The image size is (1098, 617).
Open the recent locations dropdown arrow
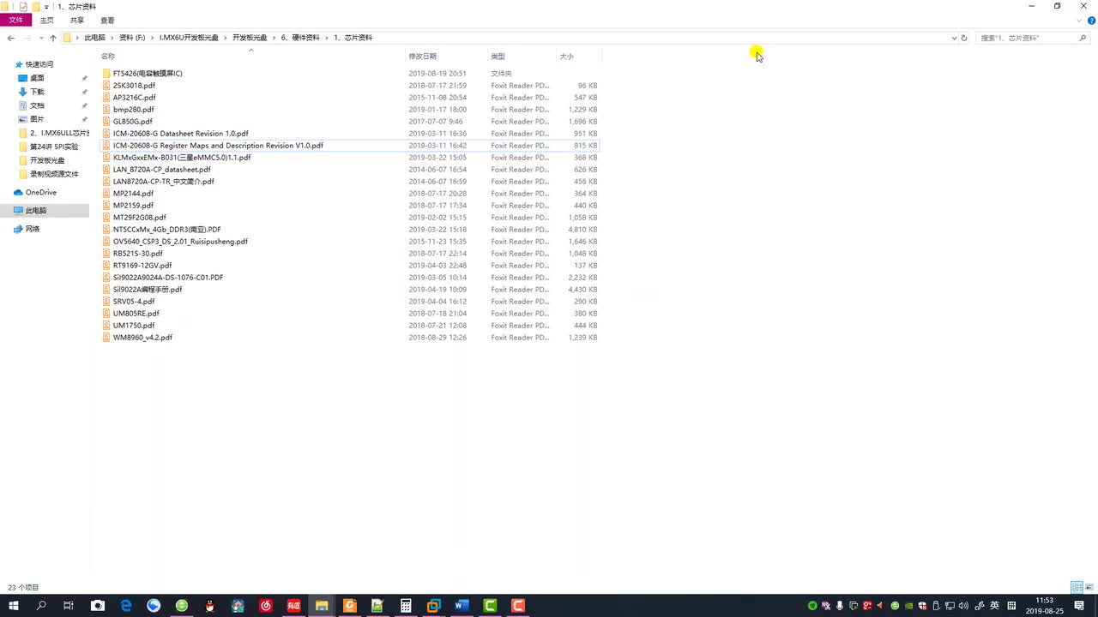click(x=41, y=38)
